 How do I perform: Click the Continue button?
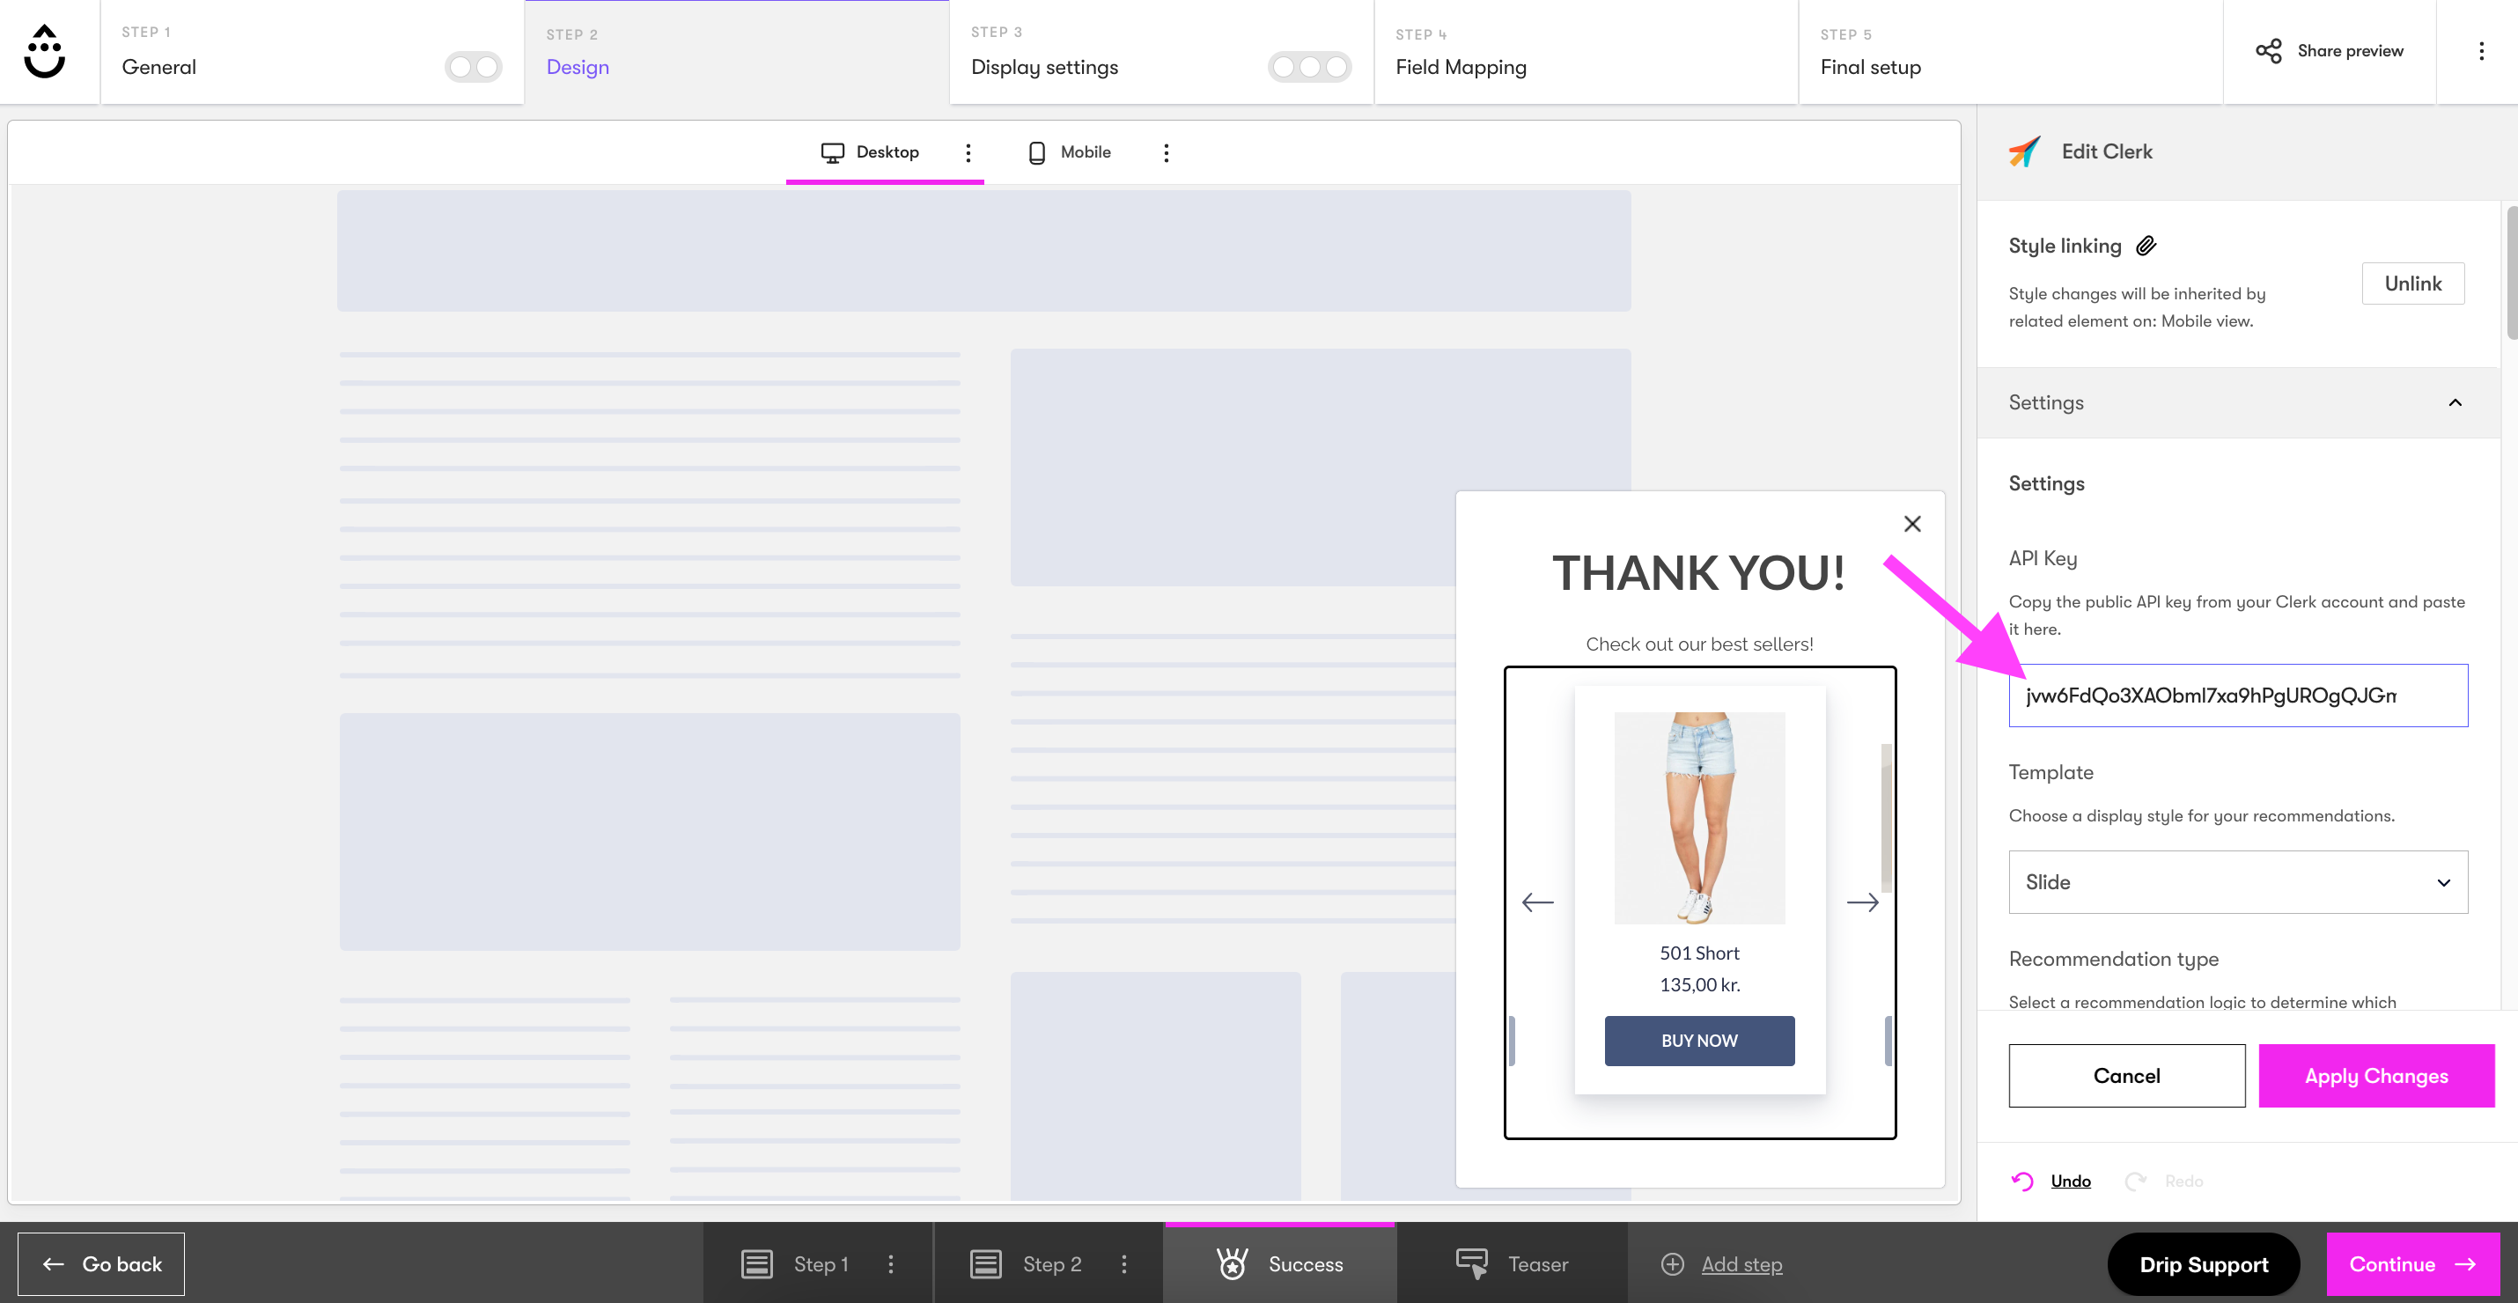[2412, 1264]
